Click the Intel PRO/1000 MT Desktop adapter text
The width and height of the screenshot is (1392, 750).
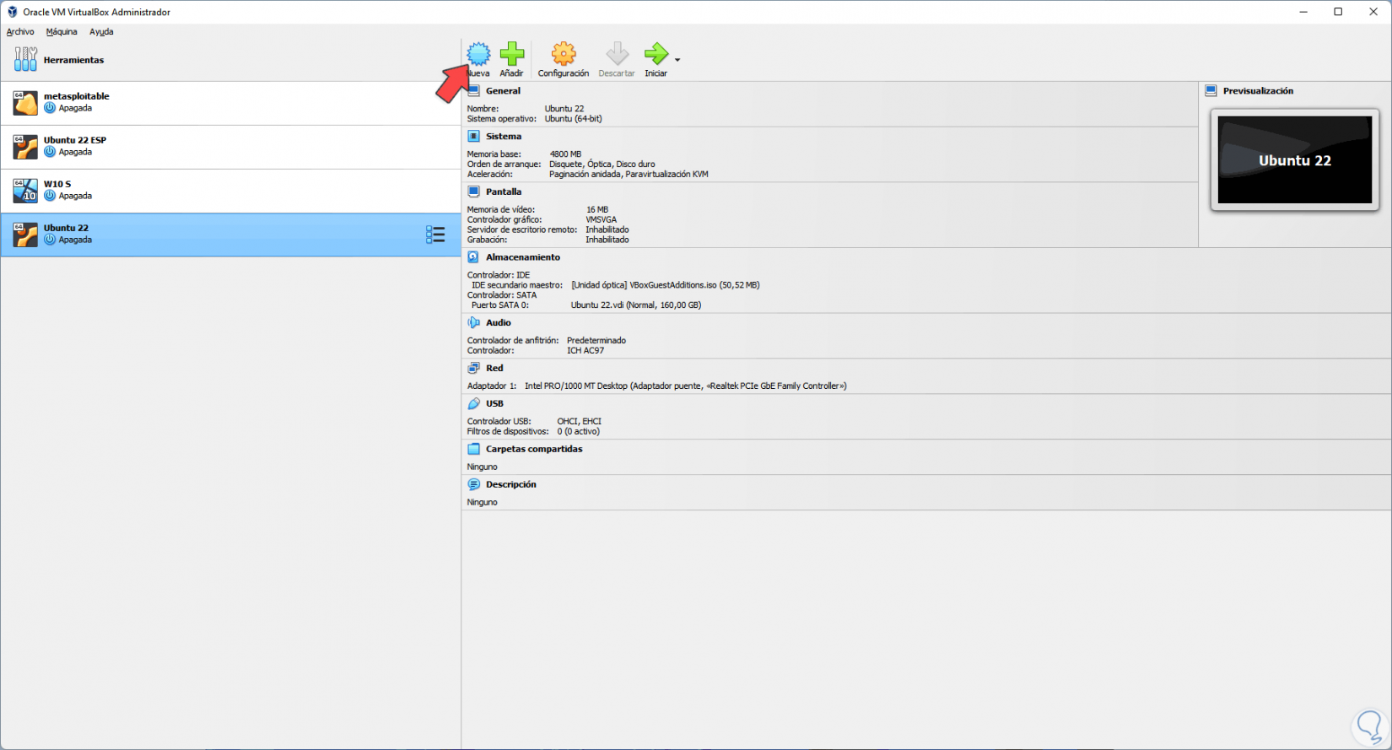686,386
